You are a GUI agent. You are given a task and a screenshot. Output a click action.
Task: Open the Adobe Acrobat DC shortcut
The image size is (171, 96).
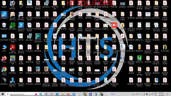(13, 49)
